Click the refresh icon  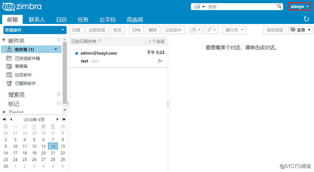pos(306,19)
